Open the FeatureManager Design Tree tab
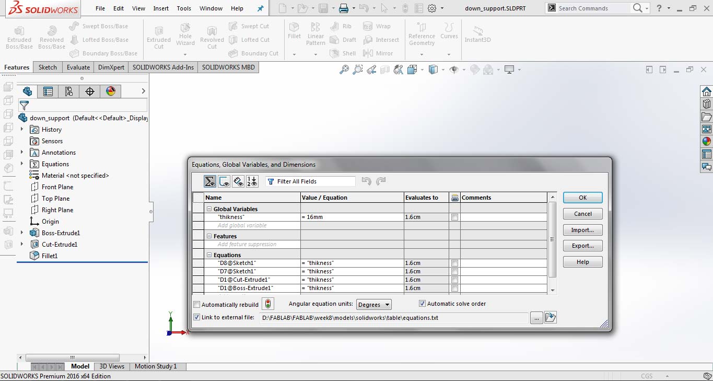The image size is (713, 381). coord(27,91)
